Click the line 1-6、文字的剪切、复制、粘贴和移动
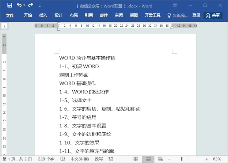Image resolution: width=228 pixels, height=163 pixels. point(100,109)
